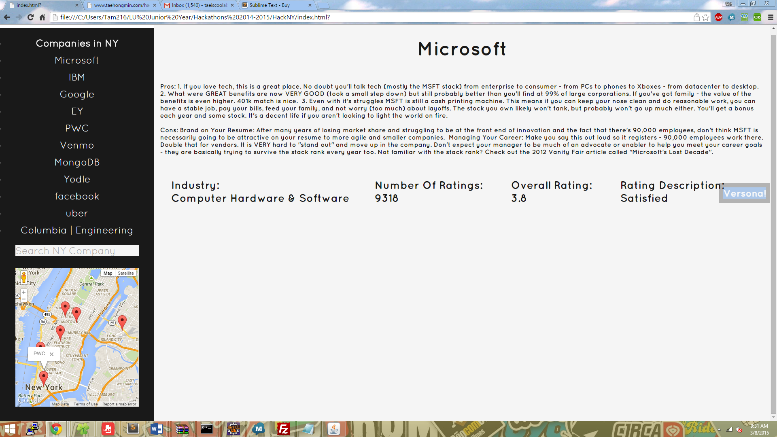Open the Chrome hamburger menu
This screenshot has height=437, width=777.
coord(771,17)
